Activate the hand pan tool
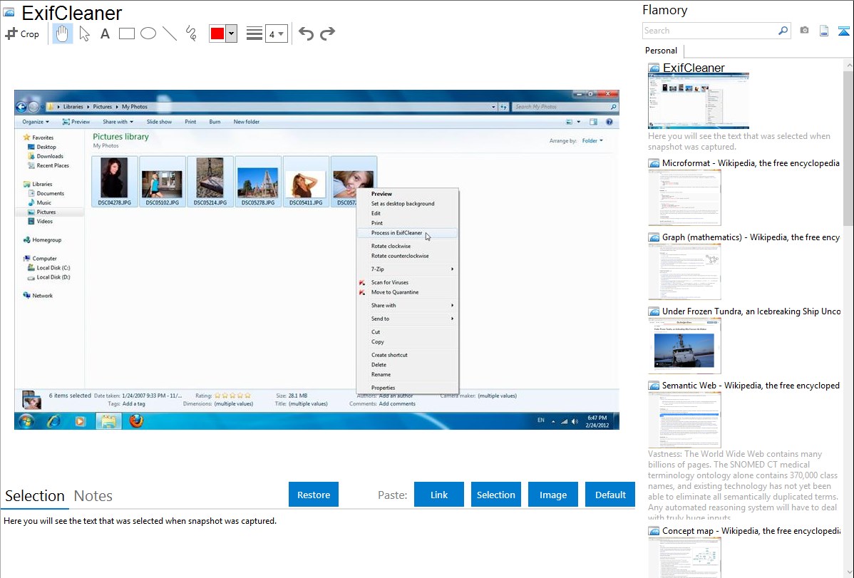This screenshot has height=578, width=854. (x=62, y=33)
